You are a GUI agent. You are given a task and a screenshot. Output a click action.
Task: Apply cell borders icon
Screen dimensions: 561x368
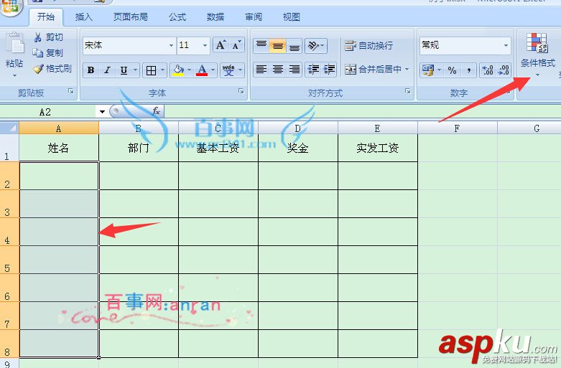151,70
